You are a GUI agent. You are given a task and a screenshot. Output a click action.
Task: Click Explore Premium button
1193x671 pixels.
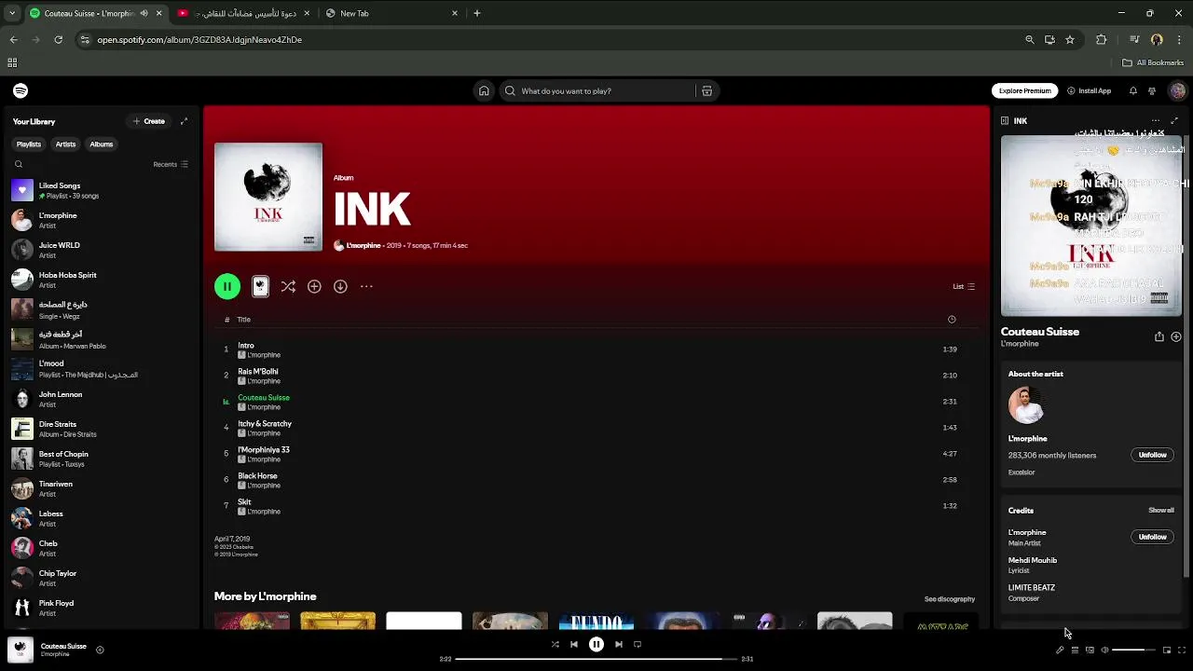[x=1024, y=90]
